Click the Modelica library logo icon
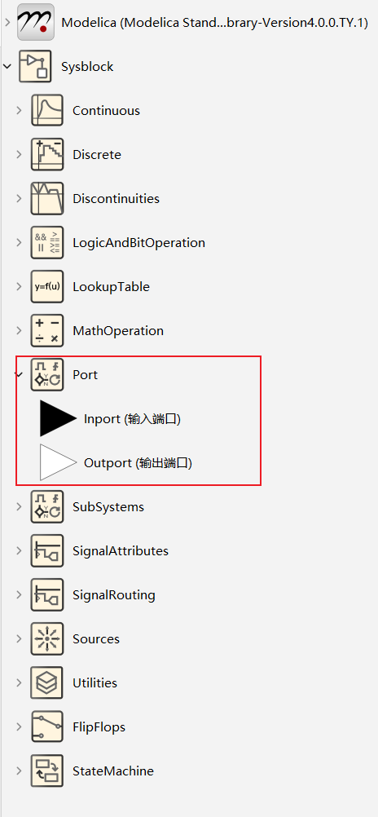 [x=35, y=22]
